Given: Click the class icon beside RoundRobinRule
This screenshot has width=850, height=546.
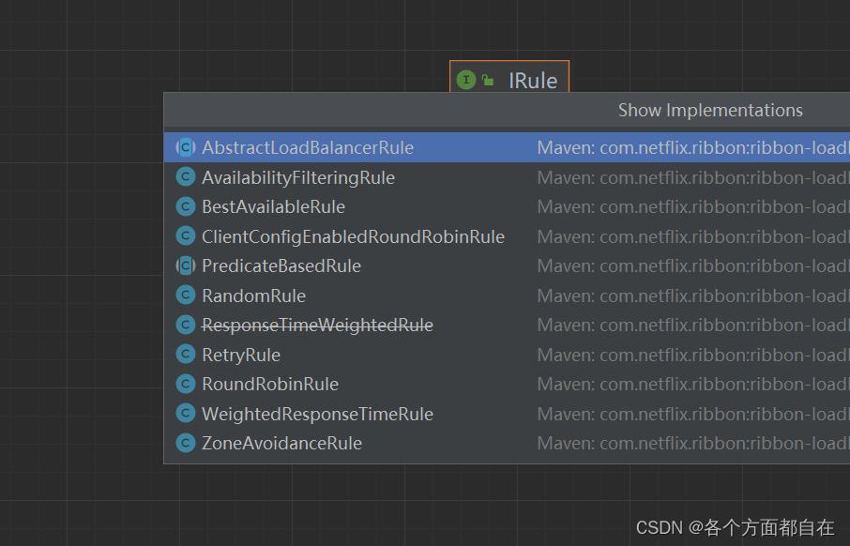Looking at the screenshot, I should (186, 384).
